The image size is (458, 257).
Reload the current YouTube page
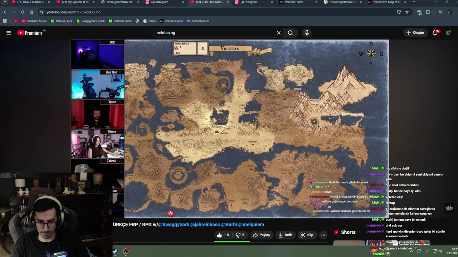pyautogui.click(x=23, y=12)
